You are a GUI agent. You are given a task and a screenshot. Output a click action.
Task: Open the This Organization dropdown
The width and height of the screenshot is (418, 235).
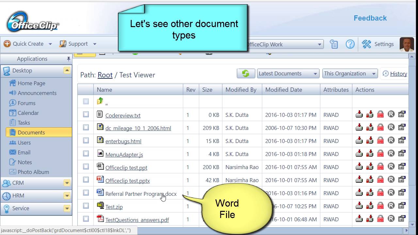350,73
